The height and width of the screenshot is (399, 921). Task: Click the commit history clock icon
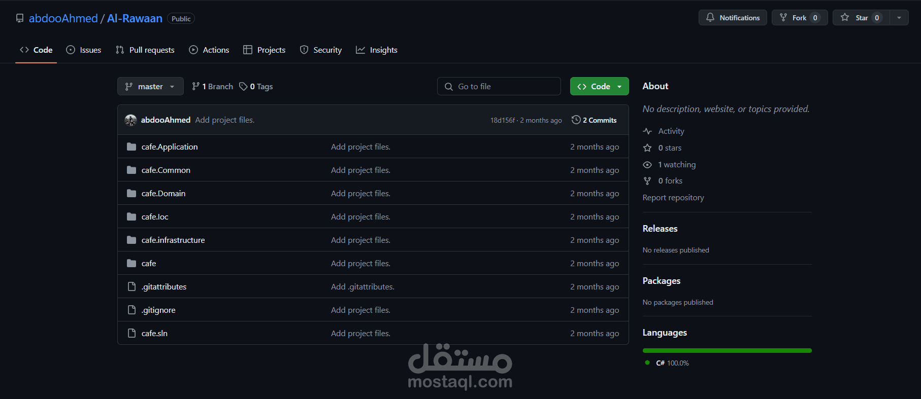576,120
